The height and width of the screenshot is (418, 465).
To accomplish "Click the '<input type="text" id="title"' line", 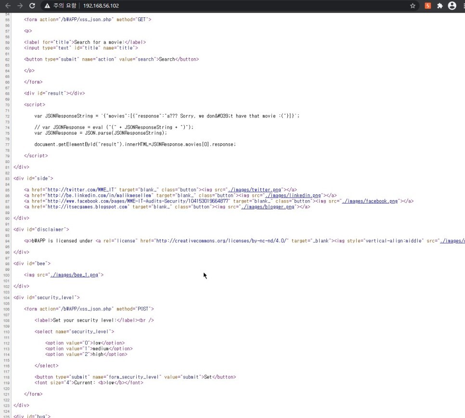I will (81, 48).
